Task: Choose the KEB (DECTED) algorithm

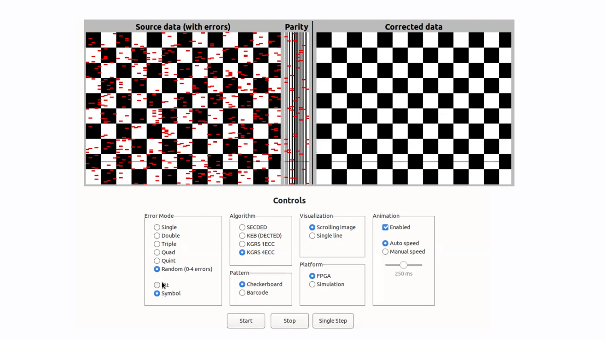Action: [x=242, y=235]
